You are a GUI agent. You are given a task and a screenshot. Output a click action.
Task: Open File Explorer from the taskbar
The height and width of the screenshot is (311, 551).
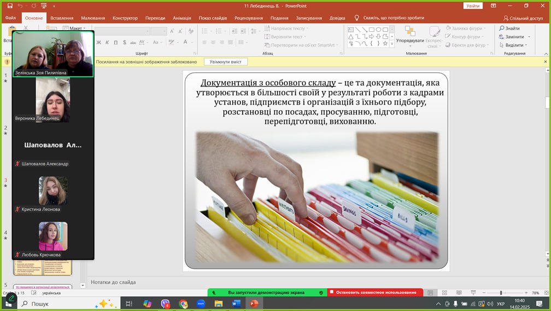tap(219, 303)
